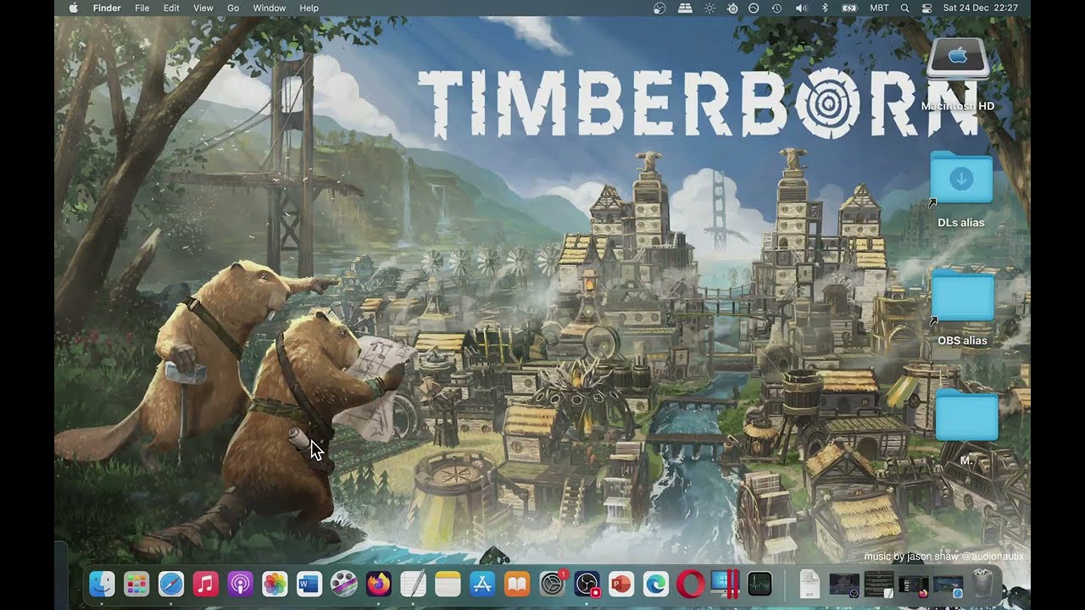Open Podcasts app in the Dock
1085x610 pixels.
click(240, 584)
